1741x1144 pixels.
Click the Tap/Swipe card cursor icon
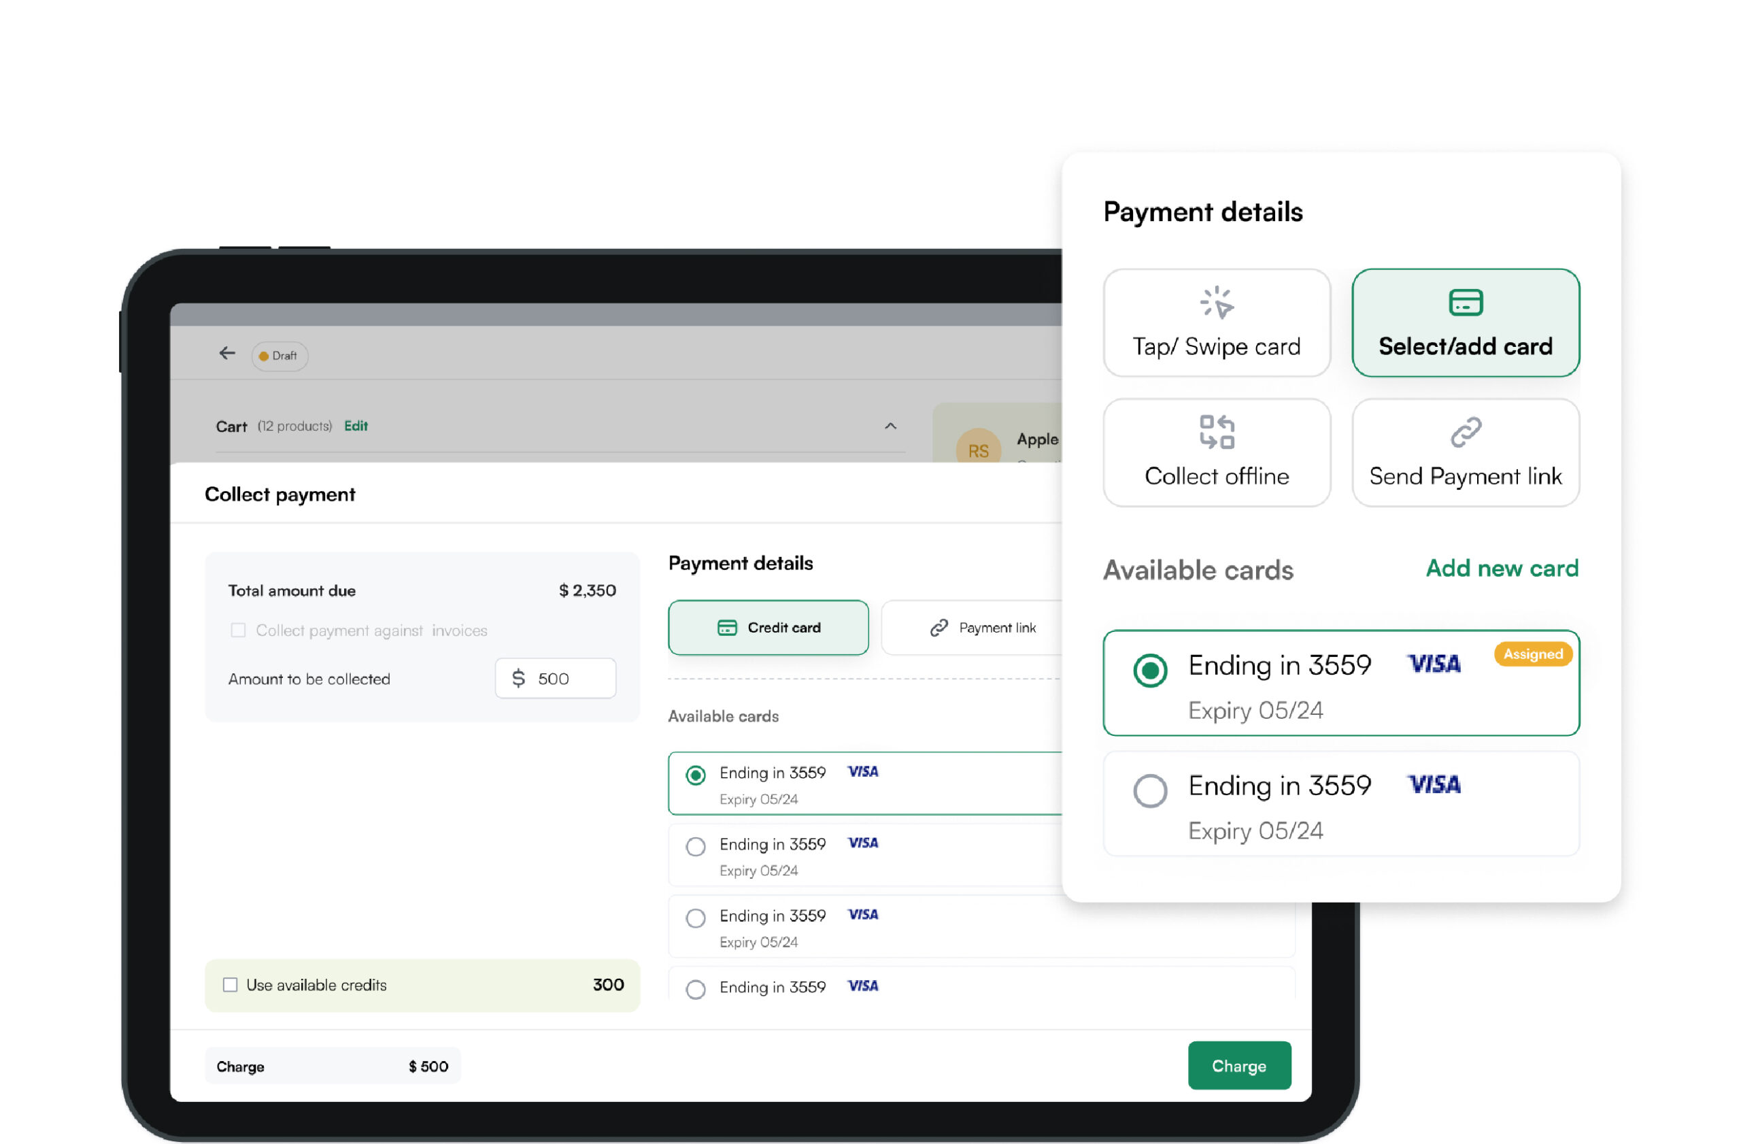point(1216,302)
